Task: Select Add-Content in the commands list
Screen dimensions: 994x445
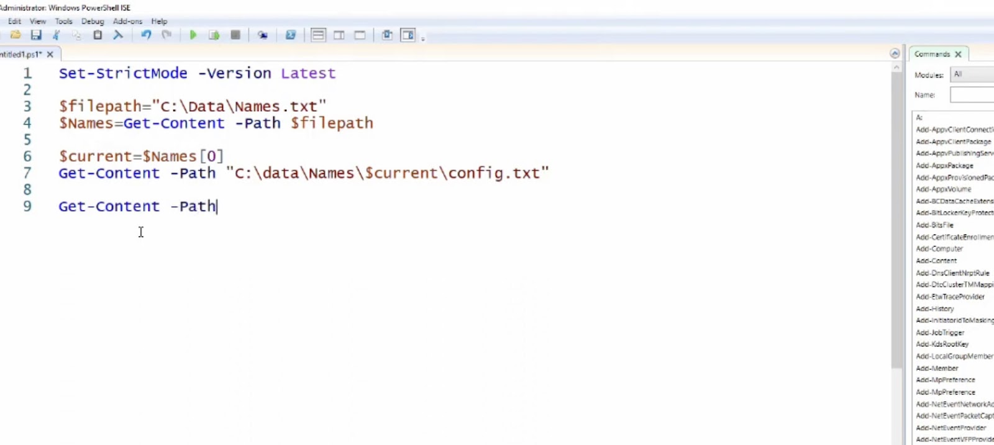Action: point(936,261)
